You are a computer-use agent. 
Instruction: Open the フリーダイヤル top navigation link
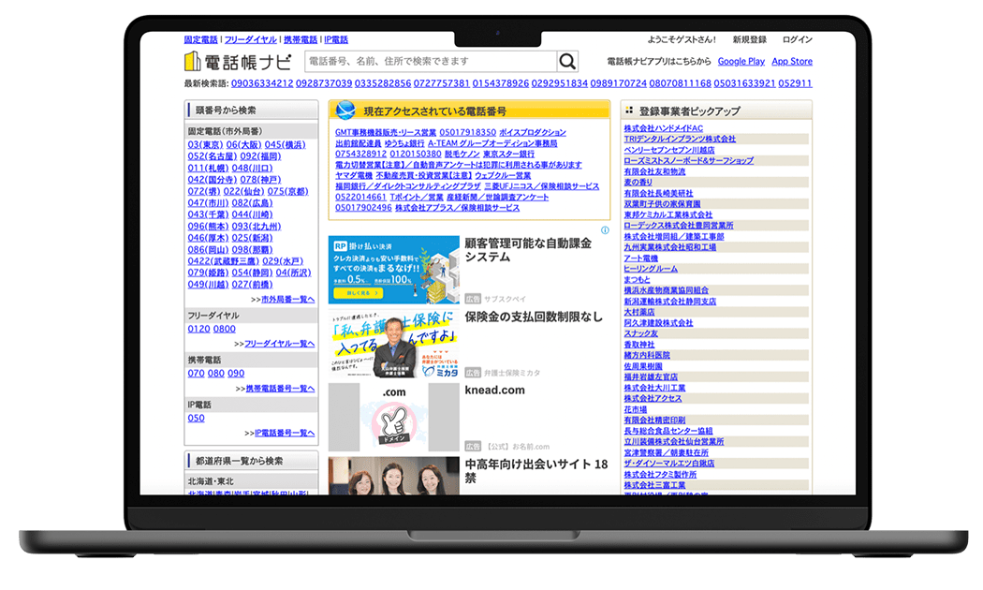click(251, 39)
